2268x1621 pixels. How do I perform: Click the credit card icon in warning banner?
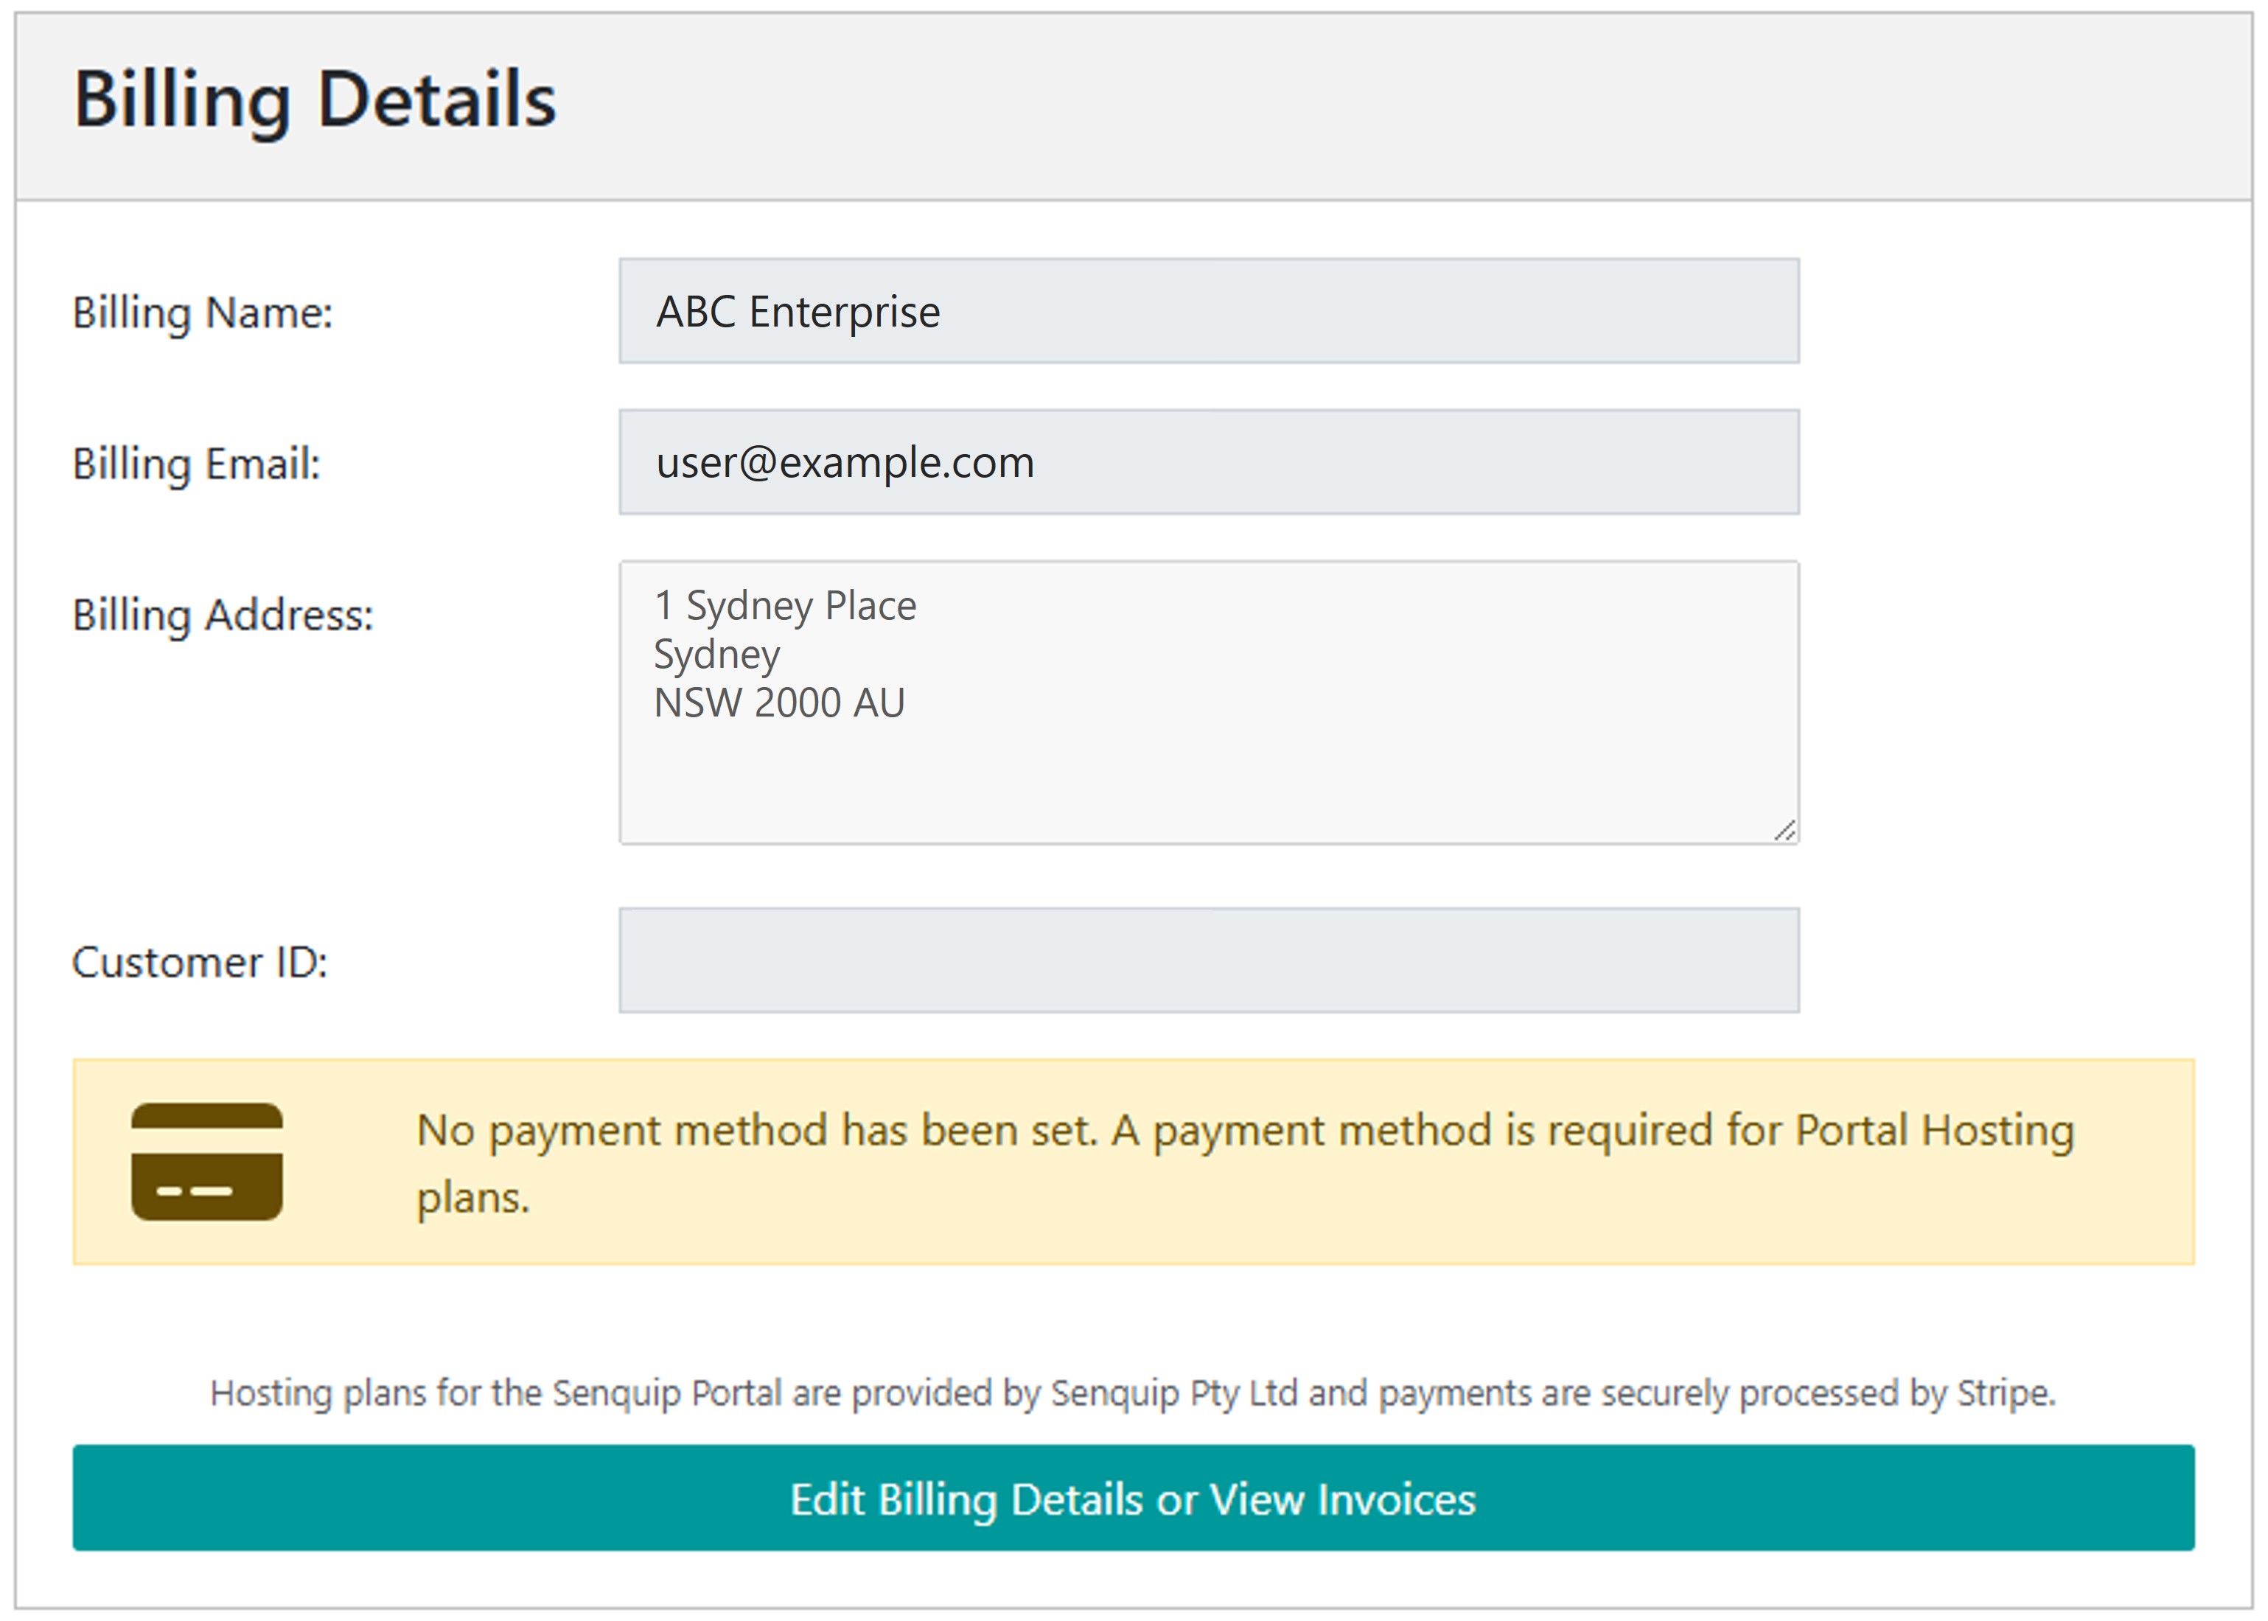[206, 1161]
